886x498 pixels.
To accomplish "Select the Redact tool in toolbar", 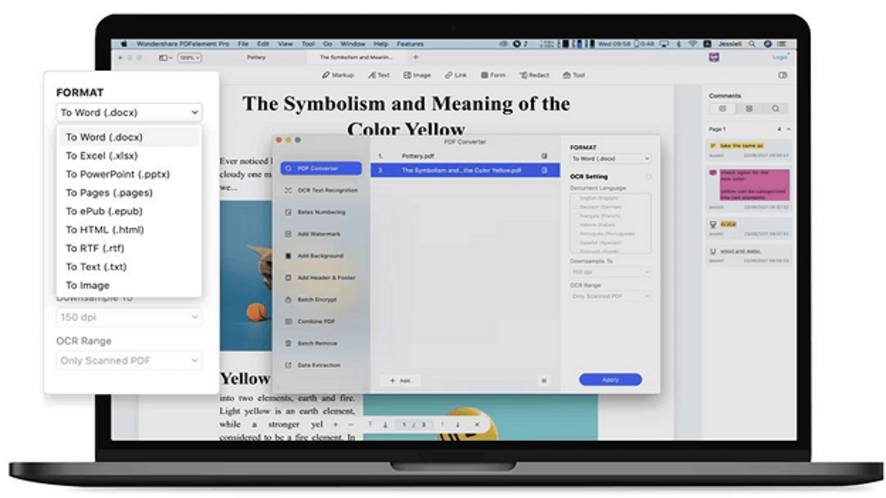I will point(534,75).
